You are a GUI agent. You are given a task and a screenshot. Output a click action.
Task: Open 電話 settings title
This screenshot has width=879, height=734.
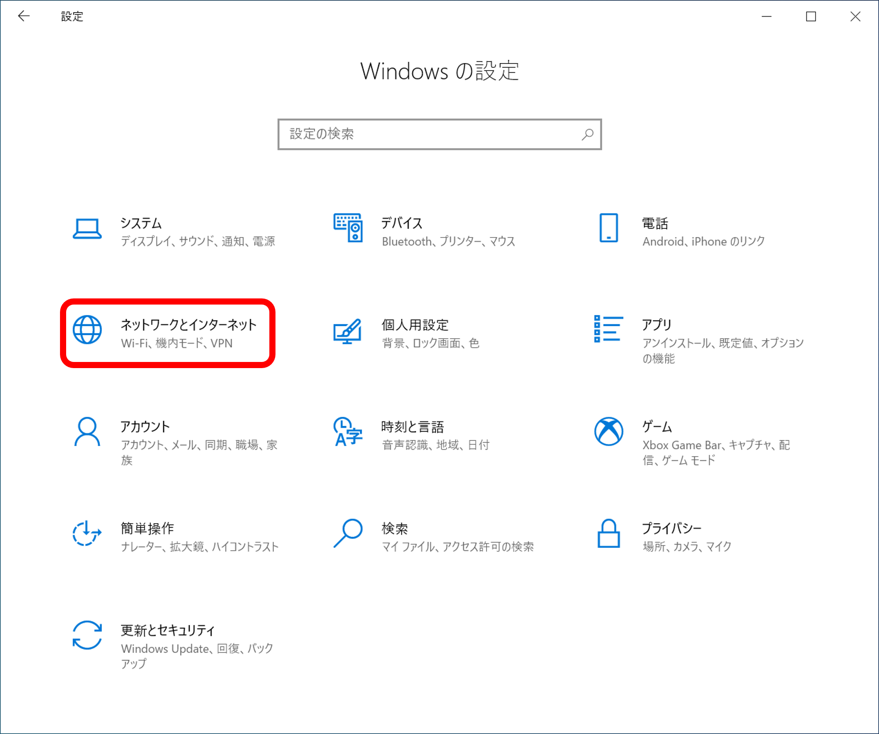click(655, 223)
